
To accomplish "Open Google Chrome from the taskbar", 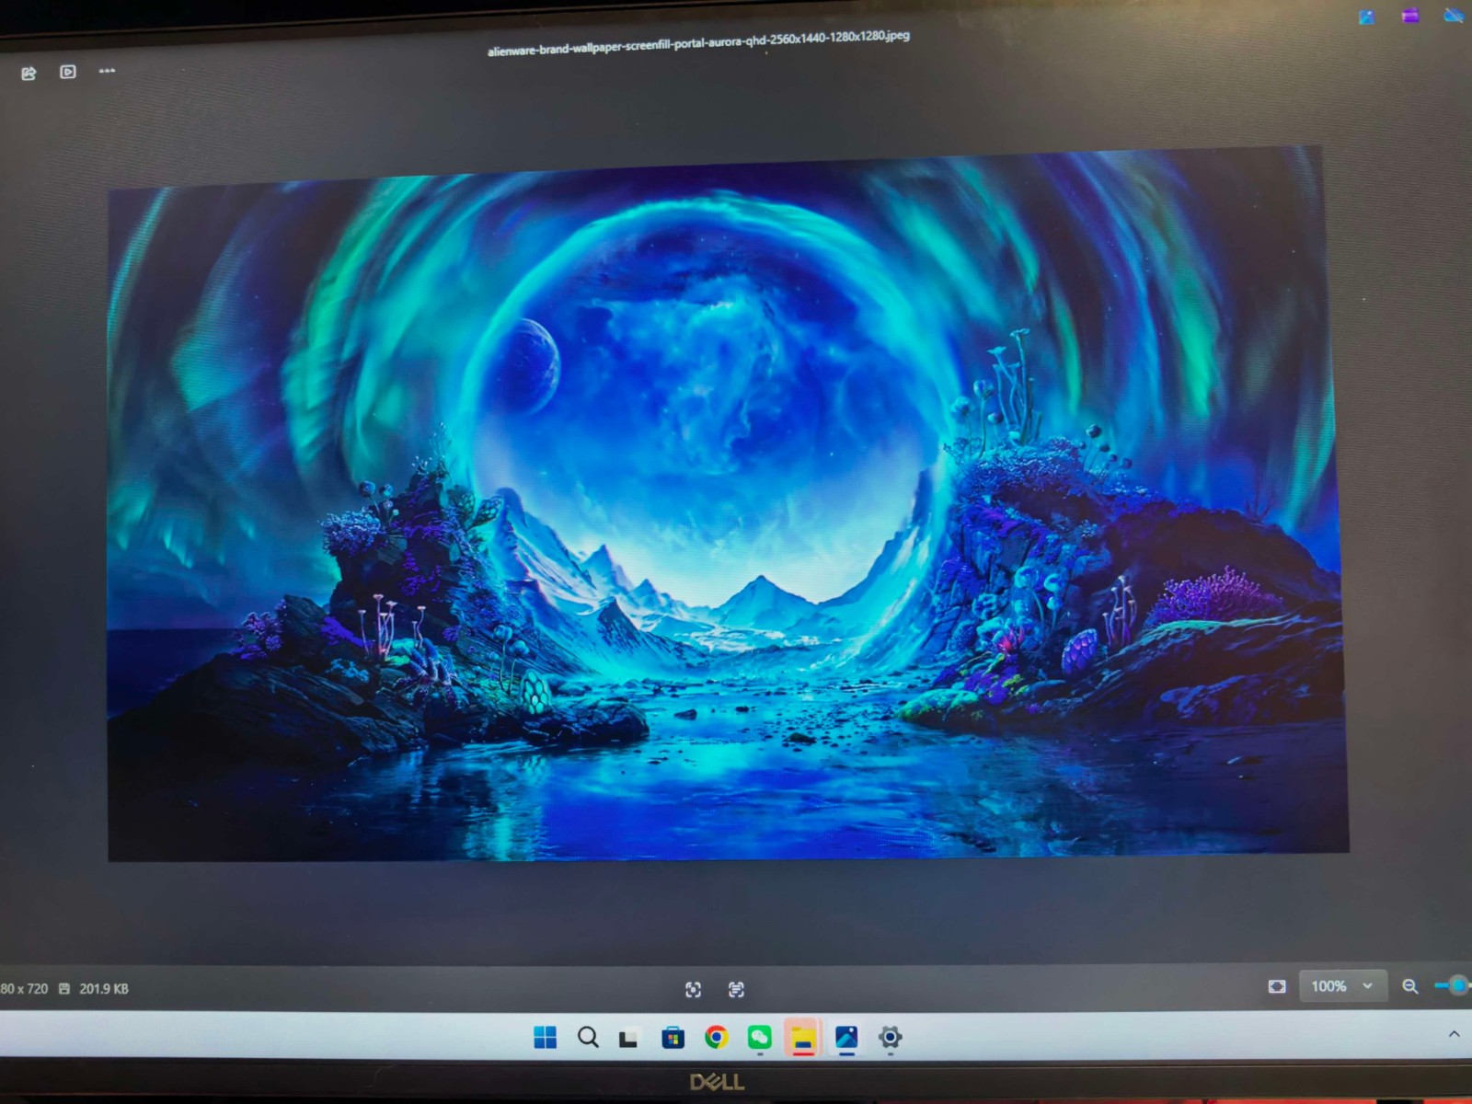I will (716, 1038).
